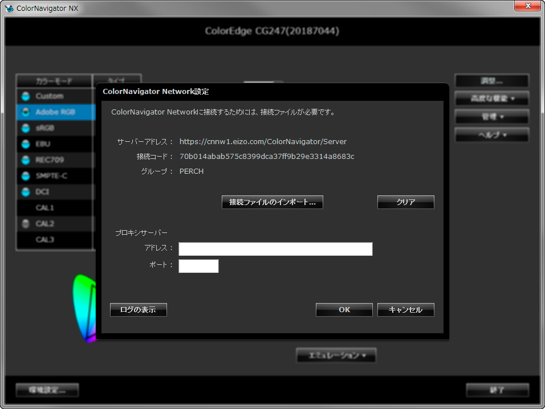Confirm with the OK button
Screen dimensions: 545x409
click(344, 310)
